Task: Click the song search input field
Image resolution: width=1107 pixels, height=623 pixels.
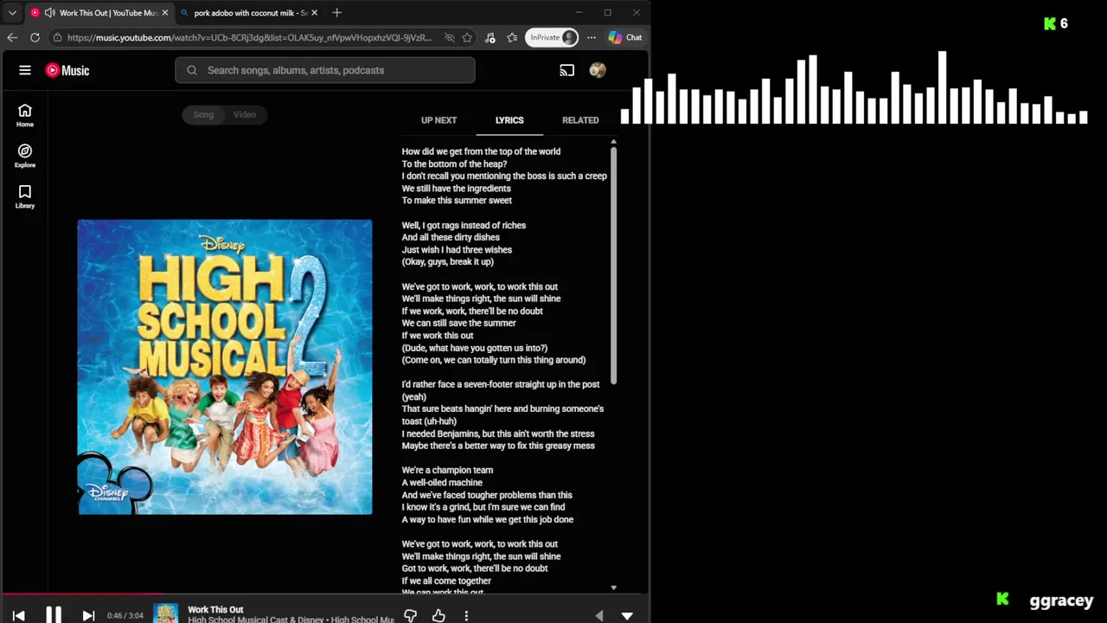Action: coord(325,70)
